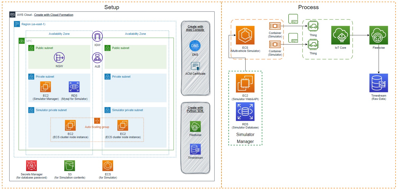Click the lower Thing vehicle icon
398x189 pixels.
tap(313, 44)
